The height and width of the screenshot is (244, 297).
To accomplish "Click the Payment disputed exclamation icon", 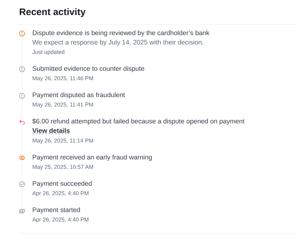I will [x=22, y=96].
